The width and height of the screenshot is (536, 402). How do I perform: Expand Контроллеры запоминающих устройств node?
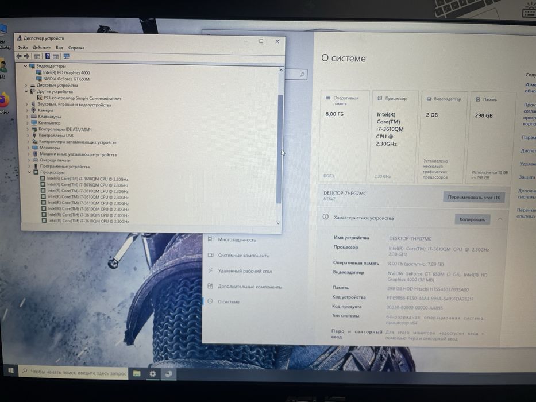click(x=28, y=141)
